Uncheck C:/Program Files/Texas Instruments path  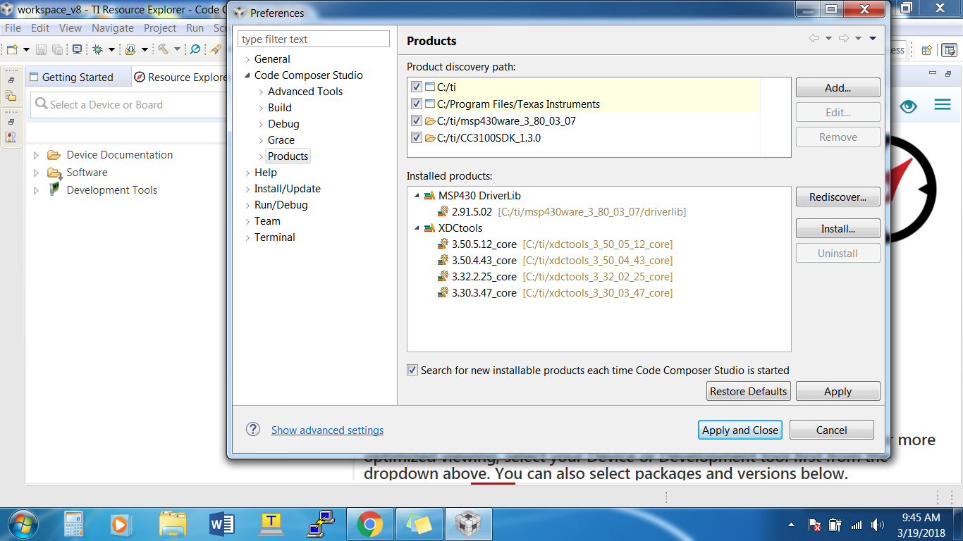pos(417,104)
